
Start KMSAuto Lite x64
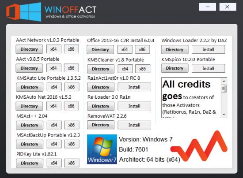pos(54,87)
